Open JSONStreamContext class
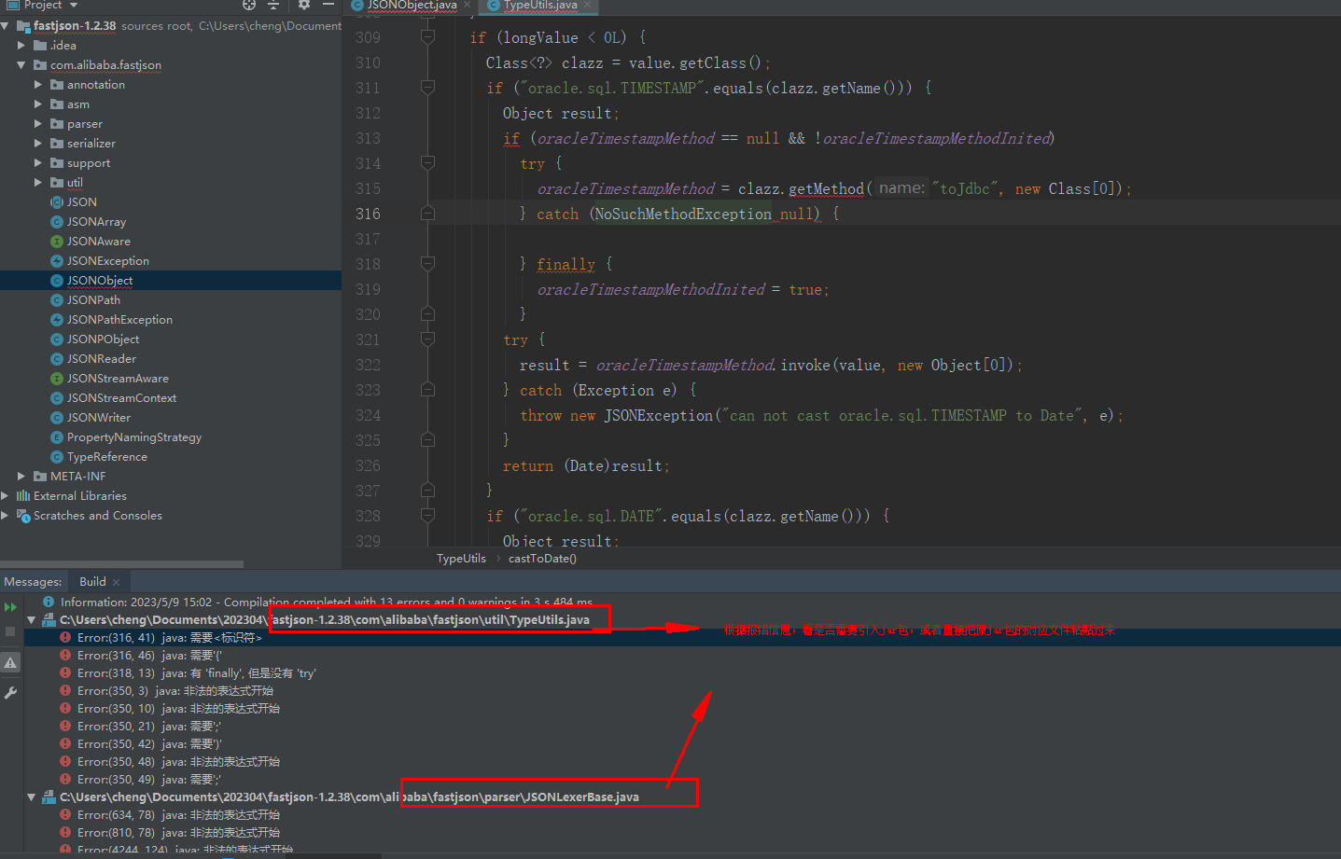 click(121, 398)
